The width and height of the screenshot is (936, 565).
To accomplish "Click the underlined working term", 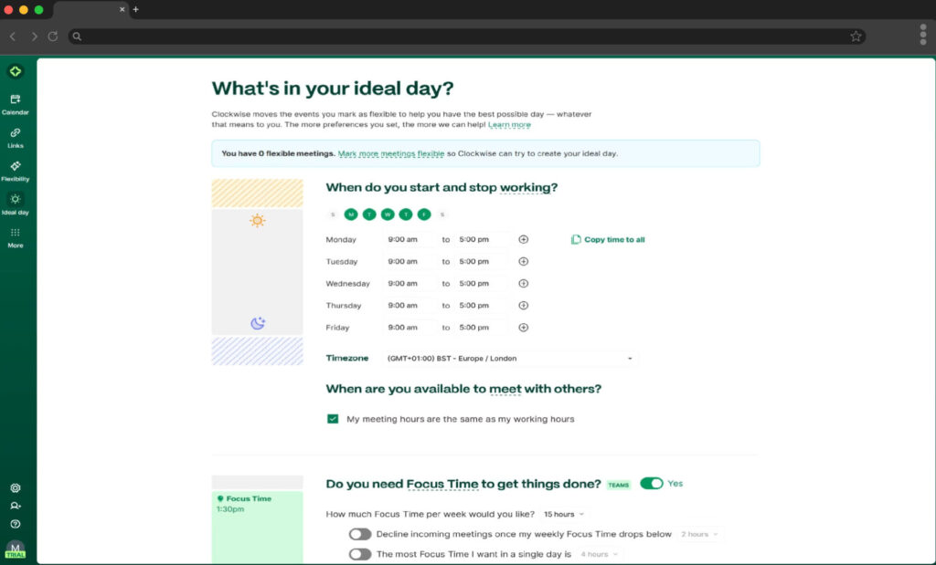I will click(x=525, y=187).
